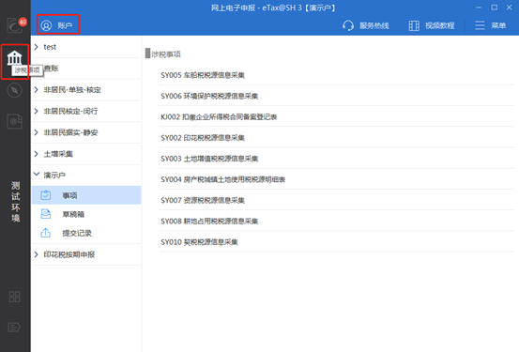Collapse the 演示户 tree node
Viewport: 519px width, 352px height.
(x=37, y=175)
